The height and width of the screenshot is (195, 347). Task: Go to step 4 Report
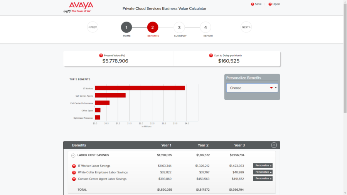(206, 27)
